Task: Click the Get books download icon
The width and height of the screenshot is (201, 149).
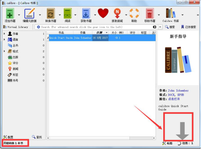Action: tap(86, 13)
